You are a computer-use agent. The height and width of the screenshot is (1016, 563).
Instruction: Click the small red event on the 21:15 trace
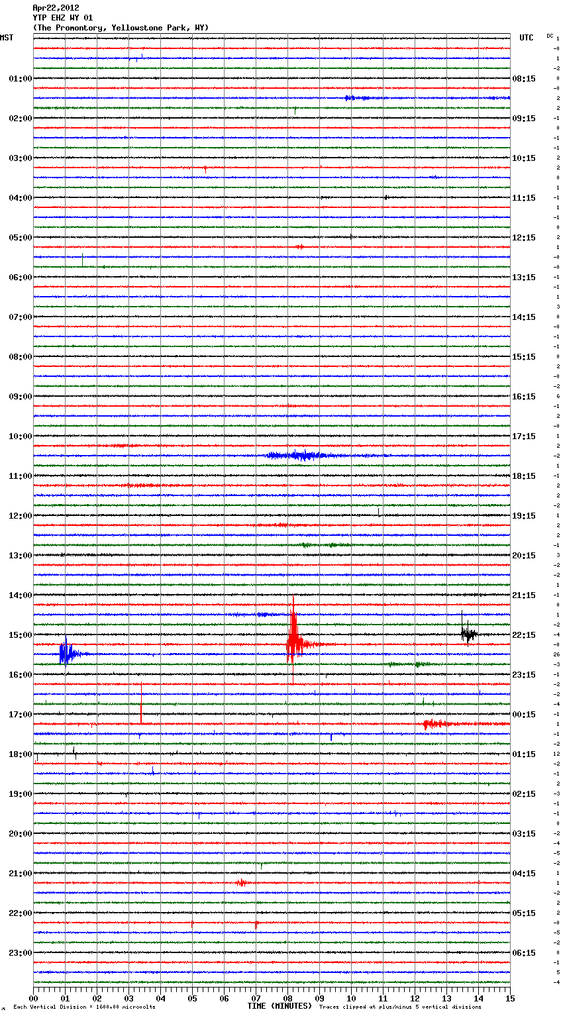click(x=242, y=882)
